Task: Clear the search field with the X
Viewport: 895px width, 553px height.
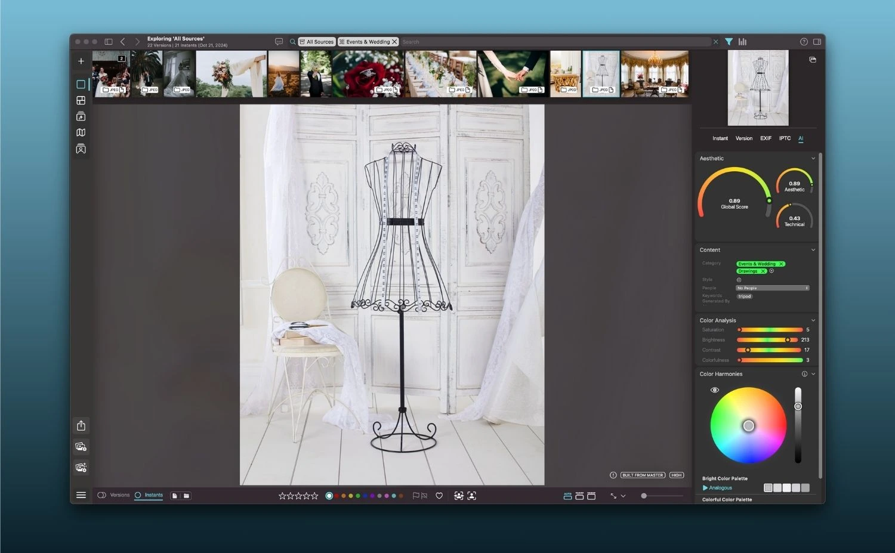Action: 715,42
